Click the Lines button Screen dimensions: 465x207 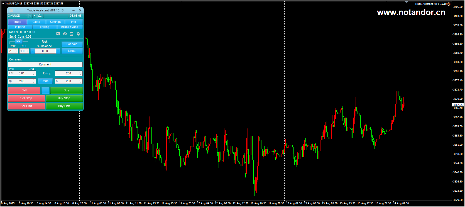coord(72,51)
